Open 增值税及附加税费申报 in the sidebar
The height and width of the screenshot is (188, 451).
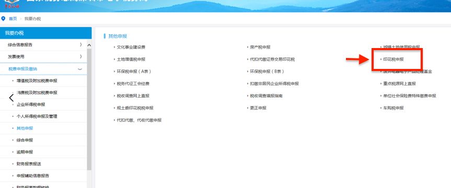(x=37, y=81)
